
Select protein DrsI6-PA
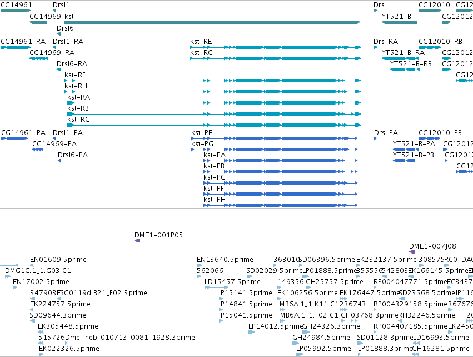[73, 155]
